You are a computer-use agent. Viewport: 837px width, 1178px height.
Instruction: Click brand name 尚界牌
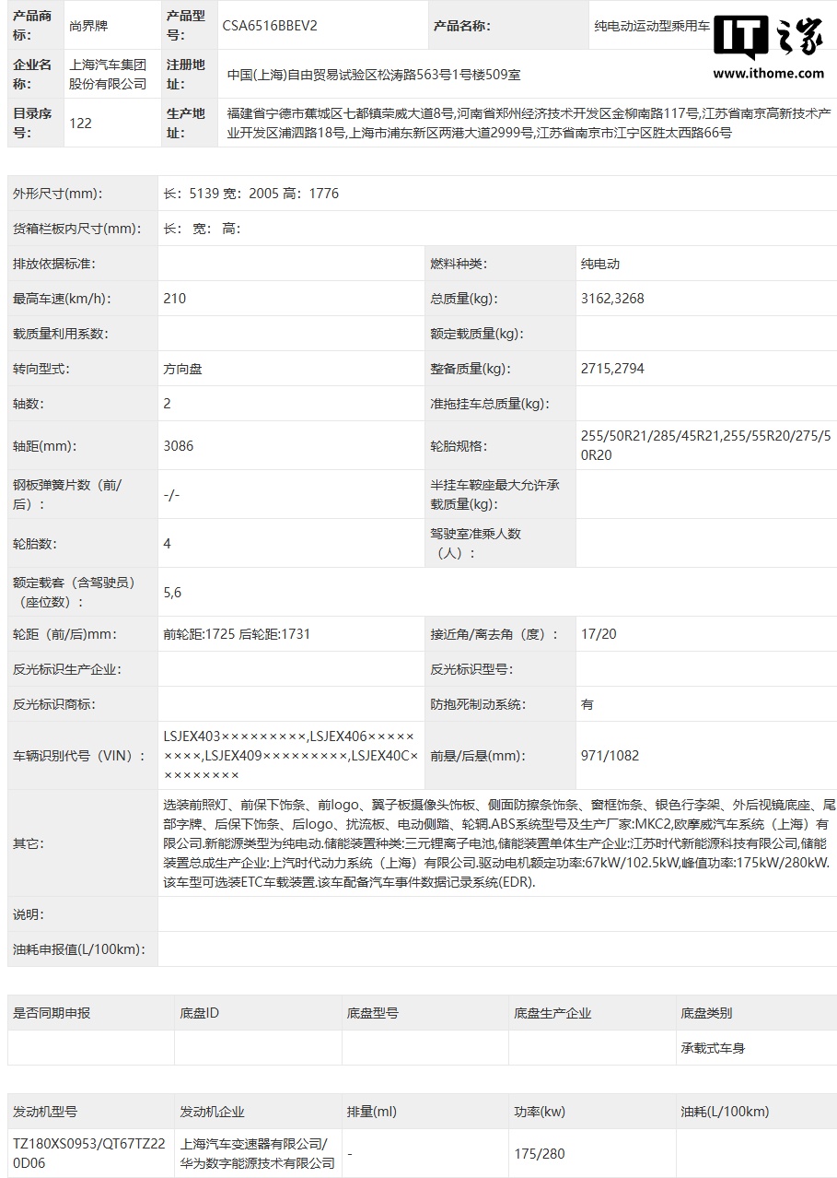tap(87, 26)
